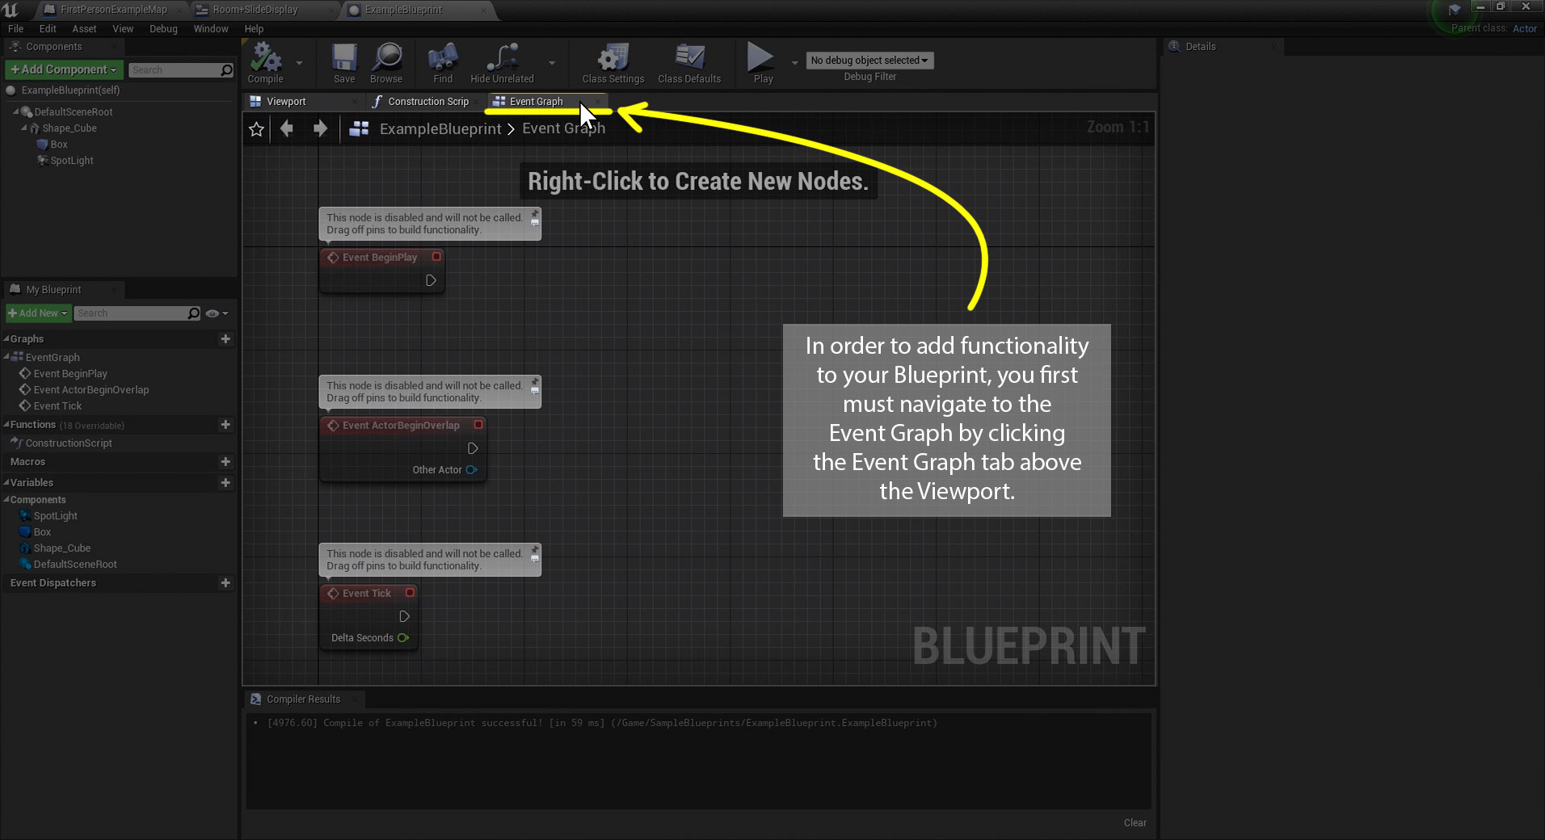This screenshot has height=840, width=1545.
Task: Collapse Shape_Cube tree expander
Action: (24, 128)
